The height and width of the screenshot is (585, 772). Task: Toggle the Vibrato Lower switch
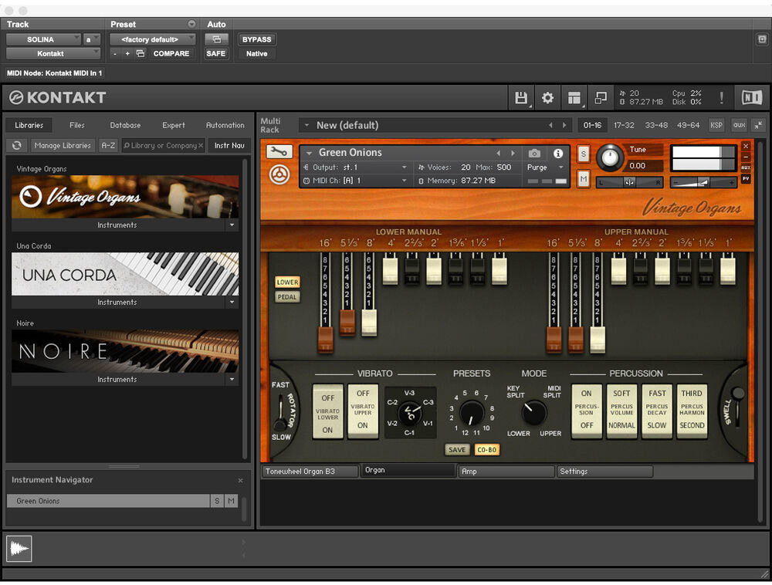pos(328,411)
